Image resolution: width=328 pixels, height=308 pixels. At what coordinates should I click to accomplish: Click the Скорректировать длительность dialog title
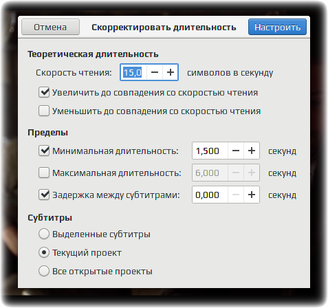[164, 27]
